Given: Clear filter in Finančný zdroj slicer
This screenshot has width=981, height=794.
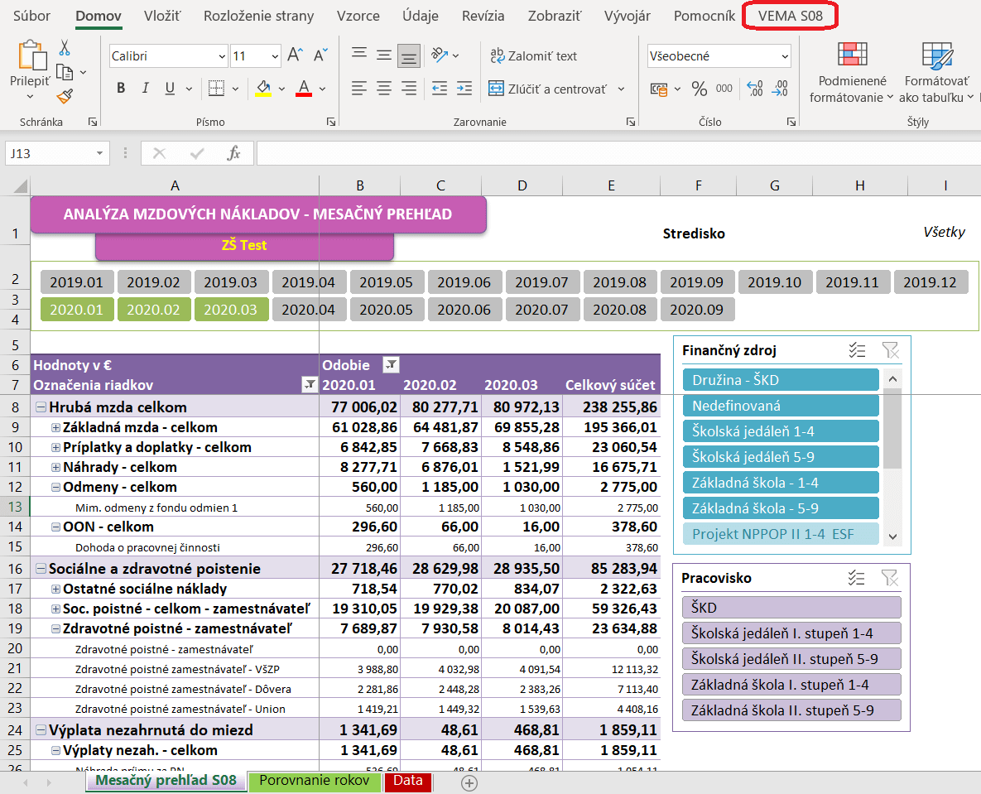Looking at the screenshot, I should tap(890, 350).
